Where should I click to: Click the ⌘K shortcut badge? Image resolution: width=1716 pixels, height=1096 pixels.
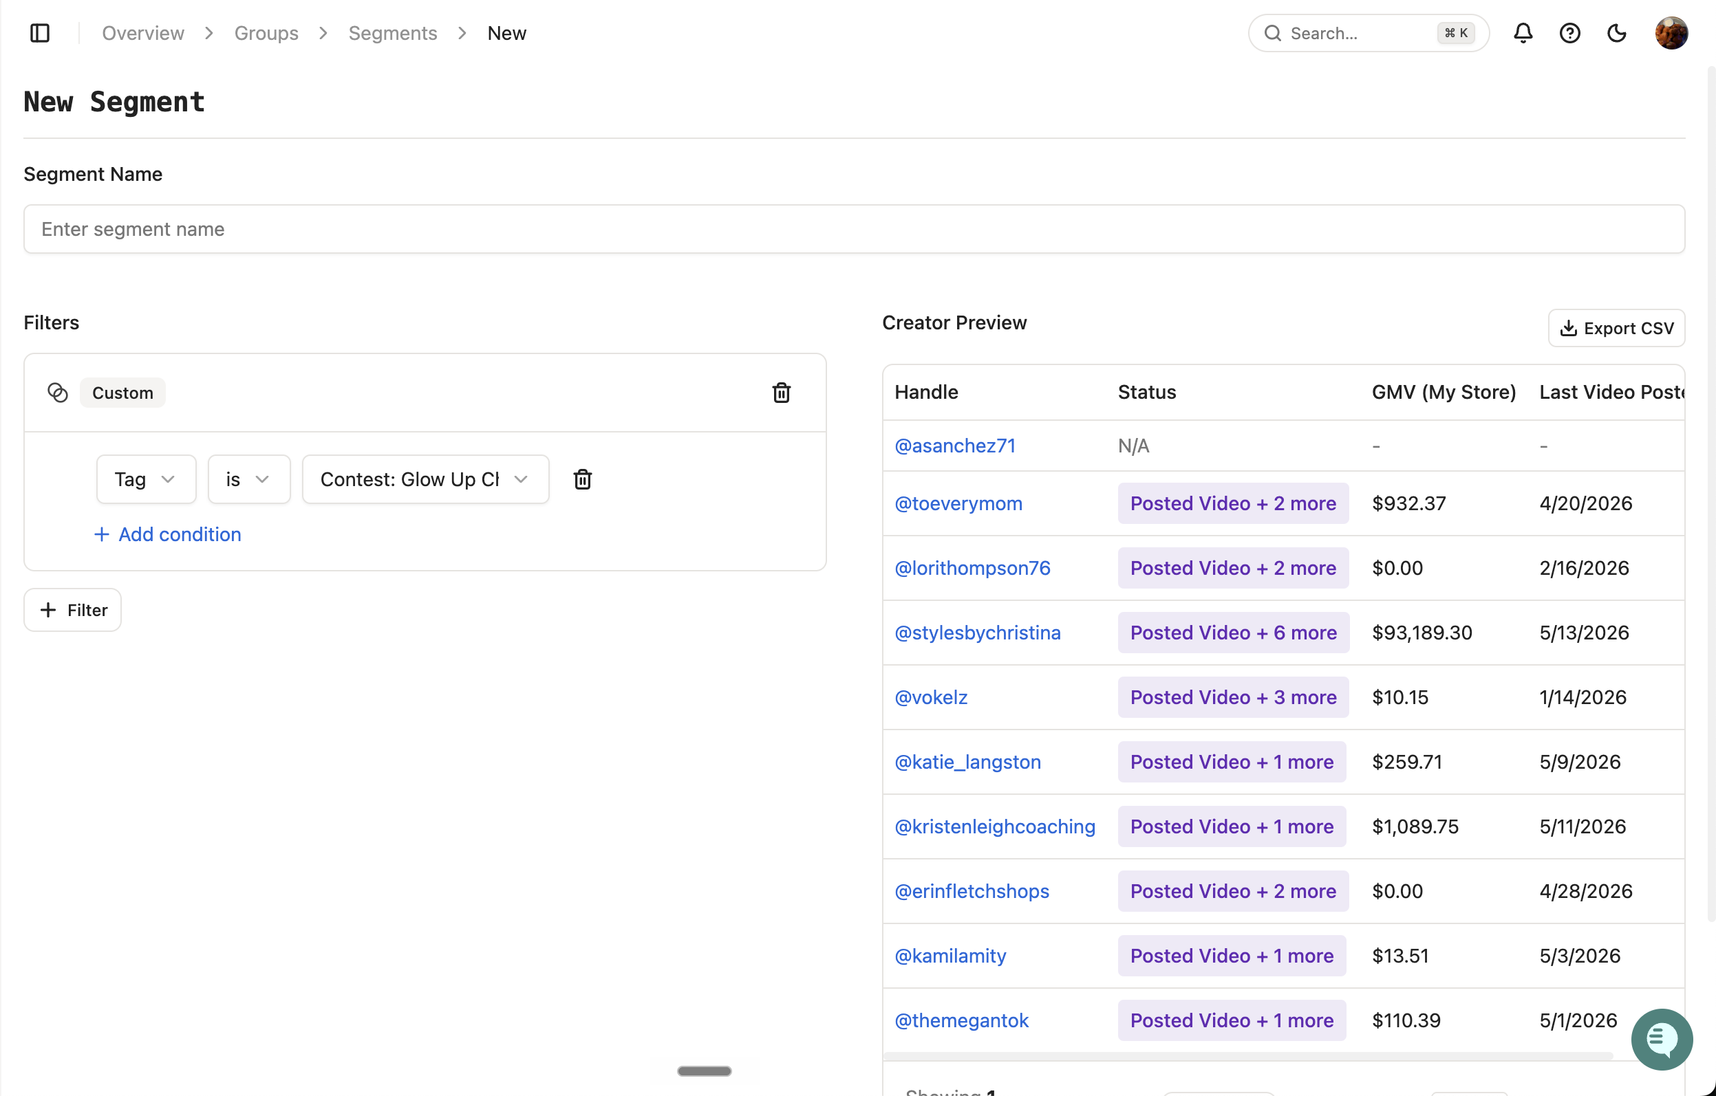pos(1455,33)
